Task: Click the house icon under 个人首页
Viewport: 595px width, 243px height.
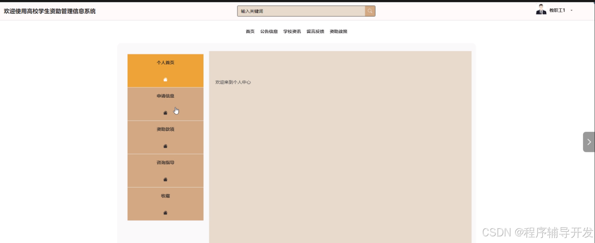Action: point(165,79)
